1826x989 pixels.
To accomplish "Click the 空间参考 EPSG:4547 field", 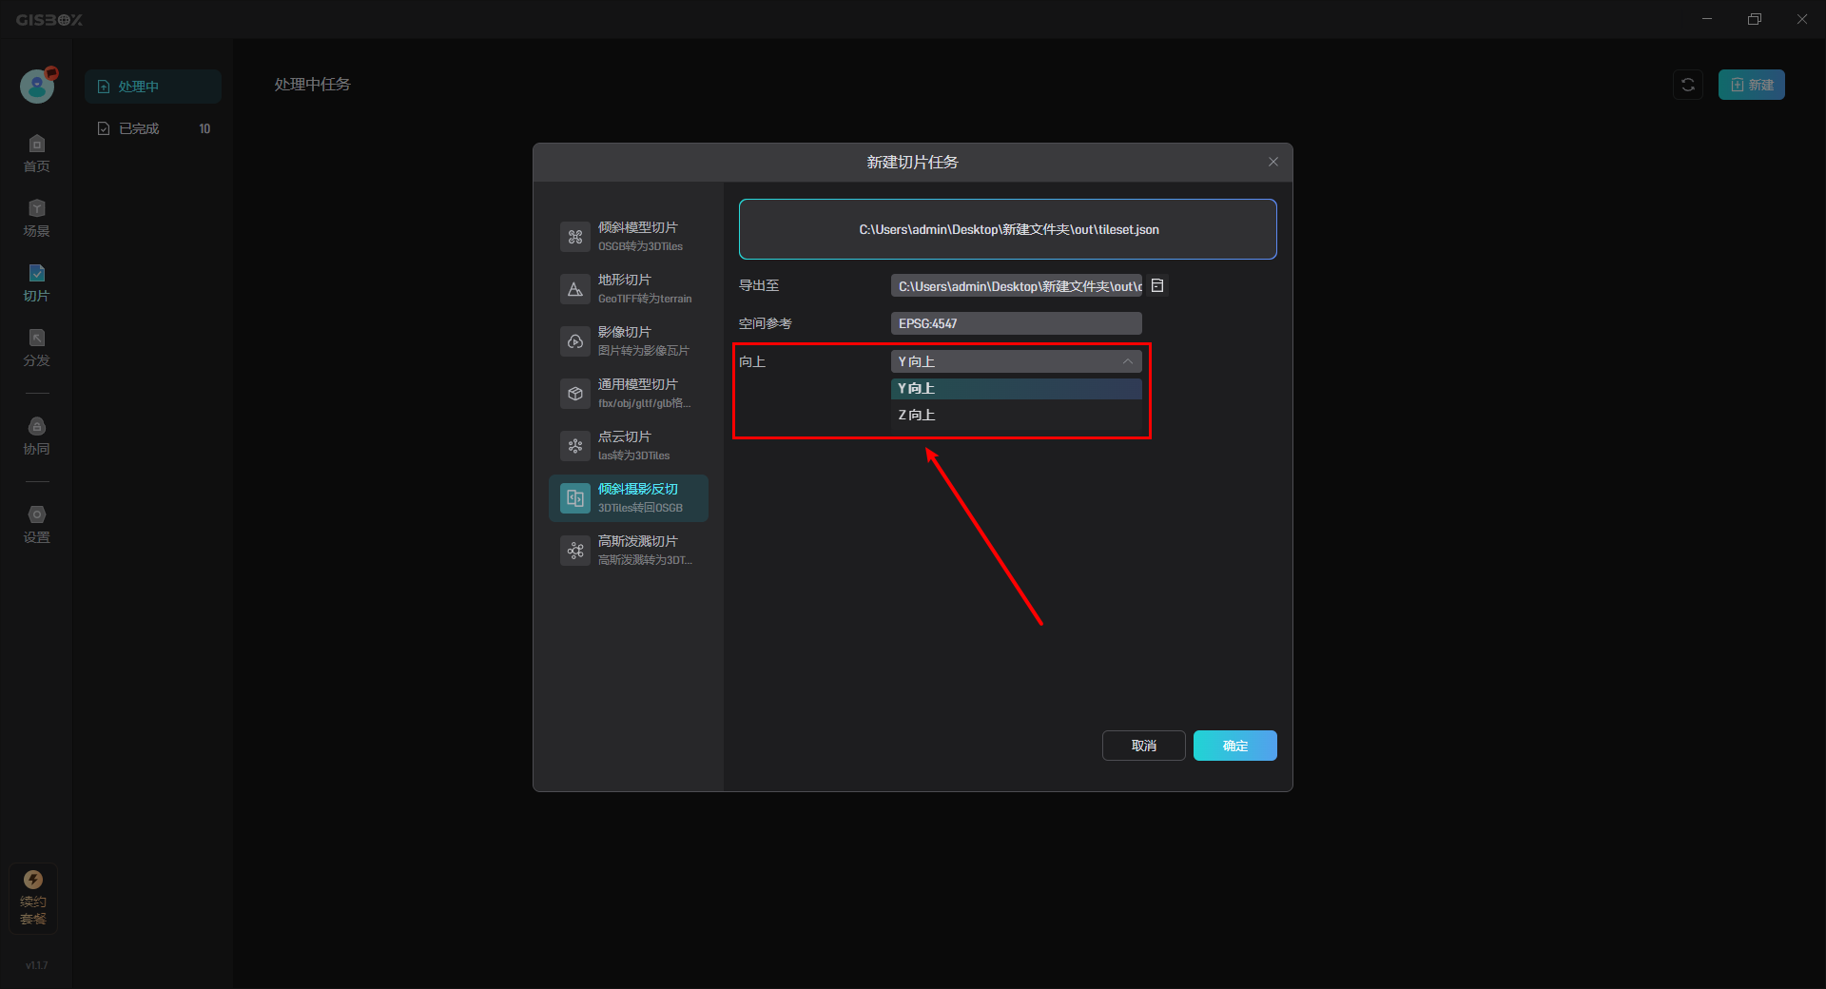I will click(x=1016, y=323).
